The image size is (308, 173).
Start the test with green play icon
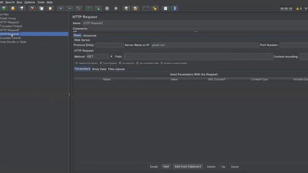point(89,9)
